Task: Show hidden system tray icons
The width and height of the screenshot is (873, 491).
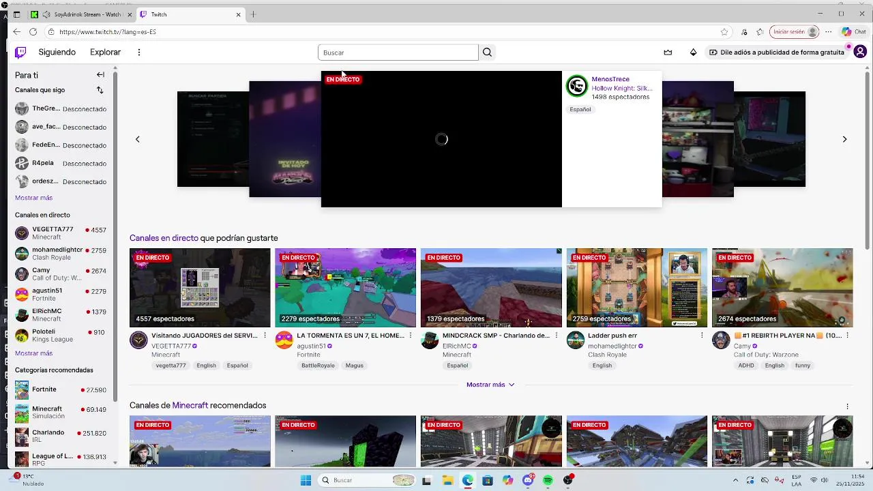Action: [735, 480]
